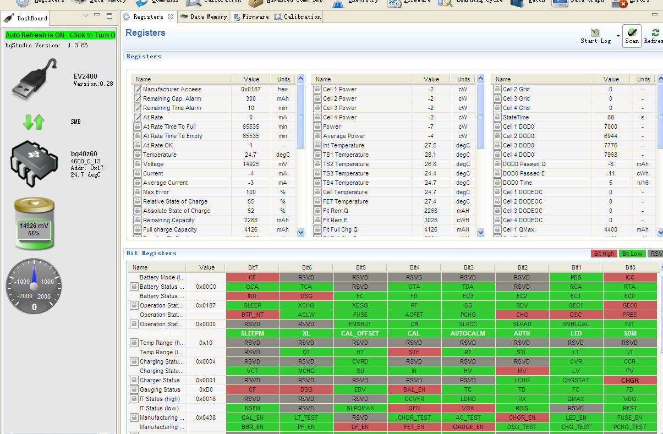Click the lock icon beside Gauging Status
Viewport: 663px width, 434px height.
134,389
